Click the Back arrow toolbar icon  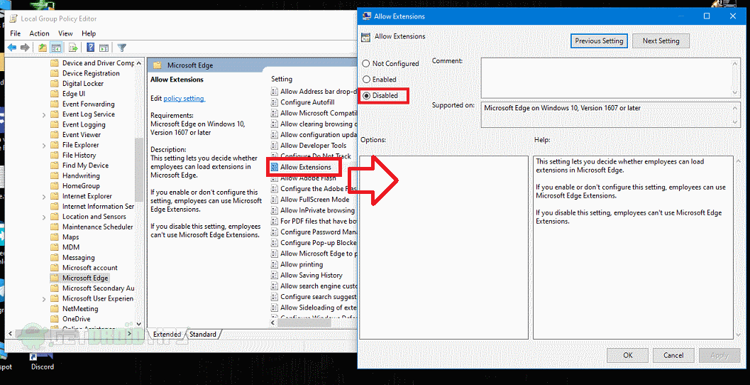pyautogui.click(x=11, y=48)
